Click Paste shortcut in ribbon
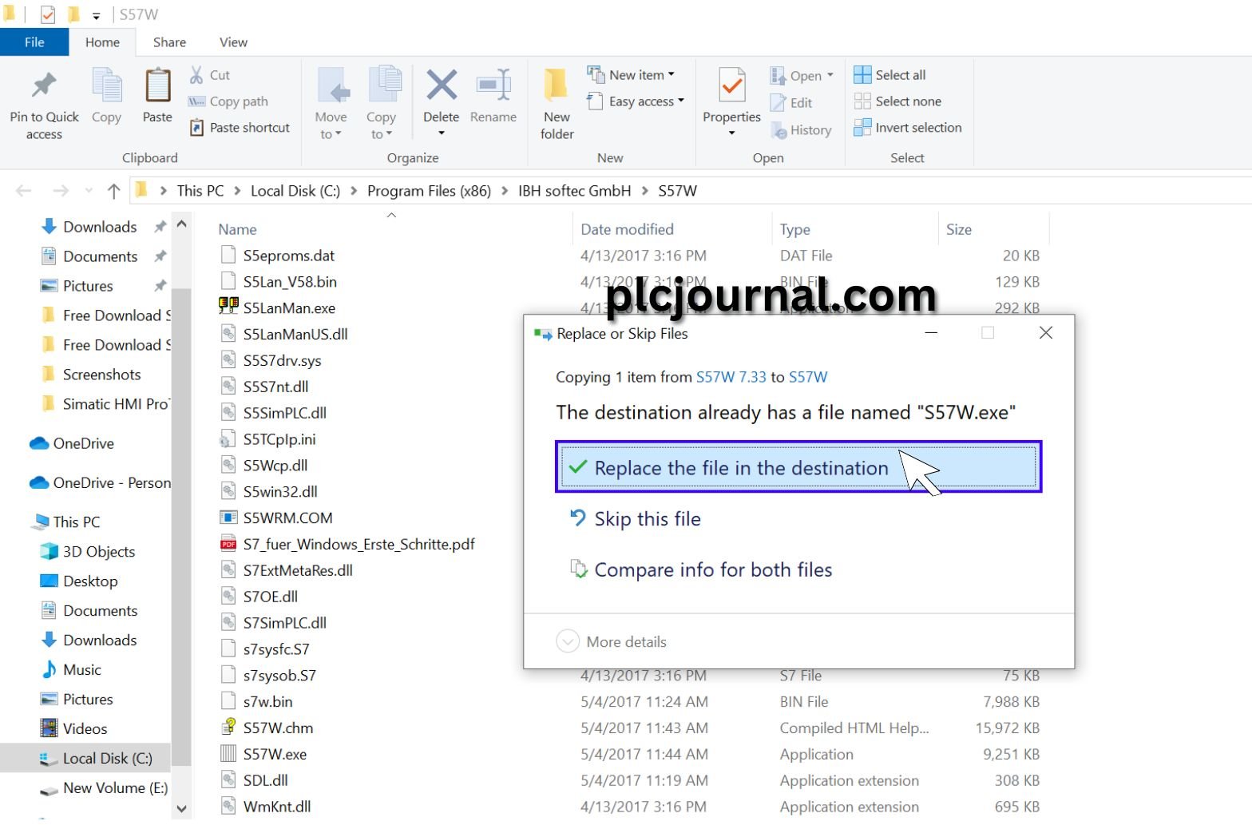This screenshot has height=825, width=1252. coord(240,128)
